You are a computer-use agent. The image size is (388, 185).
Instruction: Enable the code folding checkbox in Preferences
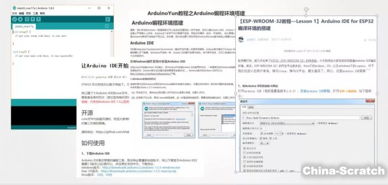pos(244,153)
